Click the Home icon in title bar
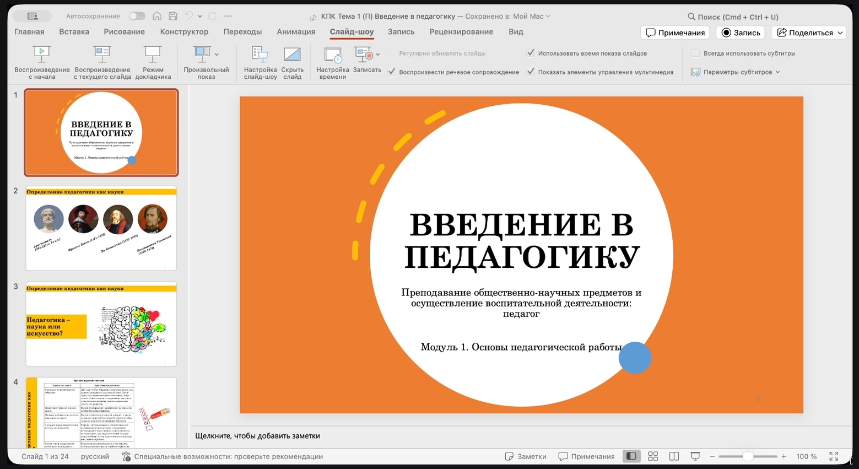859x469 pixels. [157, 16]
